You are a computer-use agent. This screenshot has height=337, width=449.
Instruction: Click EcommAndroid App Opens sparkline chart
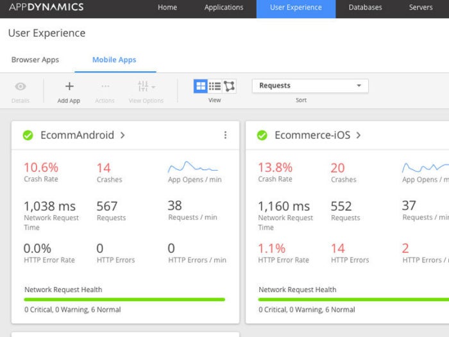[x=192, y=167]
